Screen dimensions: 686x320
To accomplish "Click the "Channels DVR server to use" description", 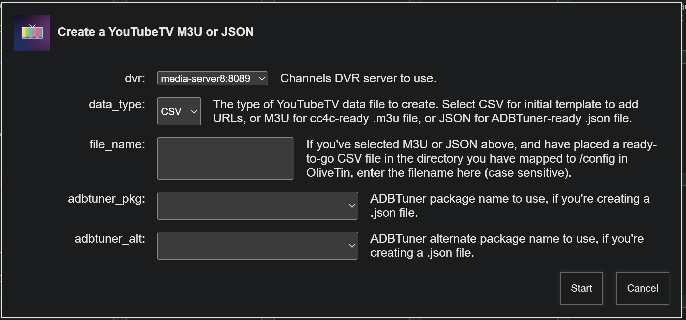I will pos(358,78).
